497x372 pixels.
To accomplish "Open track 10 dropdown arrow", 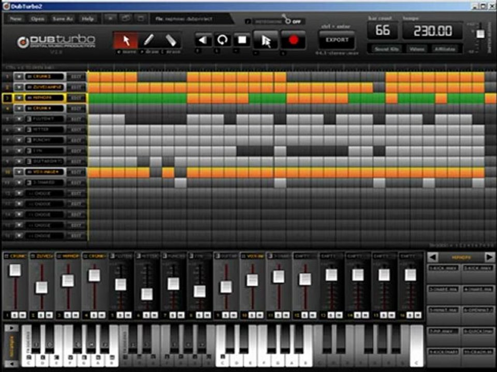I will [19, 172].
